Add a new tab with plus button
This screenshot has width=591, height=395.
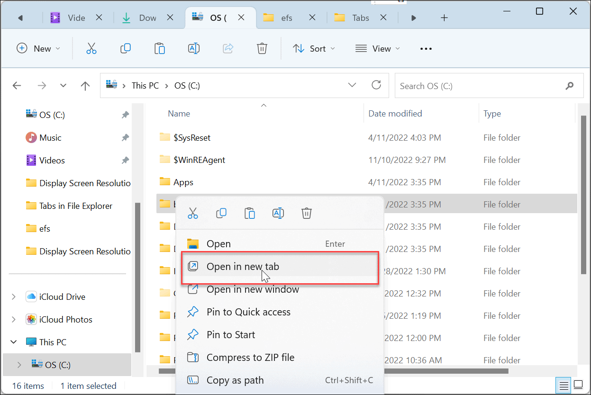coord(444,18)
